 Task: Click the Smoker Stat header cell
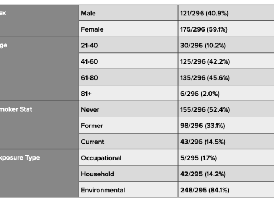click(x=39, y=125)
